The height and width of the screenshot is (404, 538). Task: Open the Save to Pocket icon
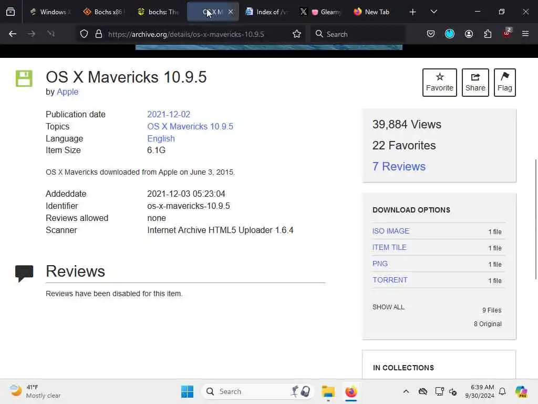[x=431, y=34]
